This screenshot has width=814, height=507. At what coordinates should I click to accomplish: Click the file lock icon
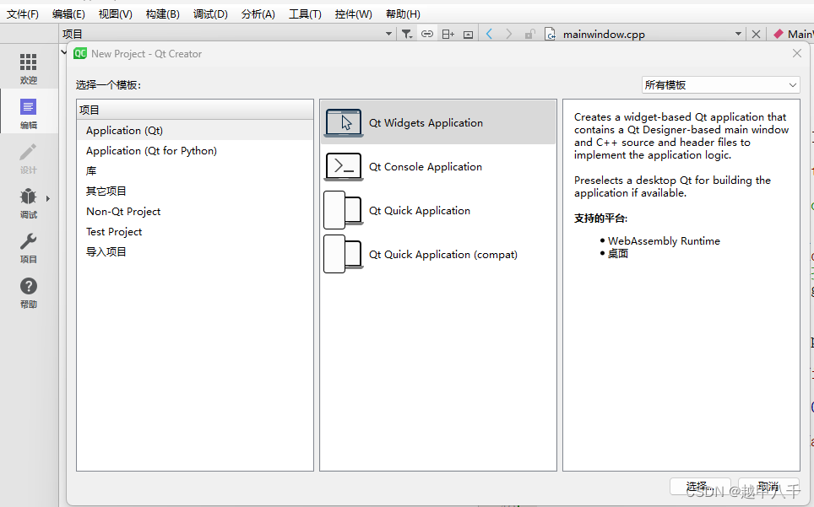click(x=530, y=35)
